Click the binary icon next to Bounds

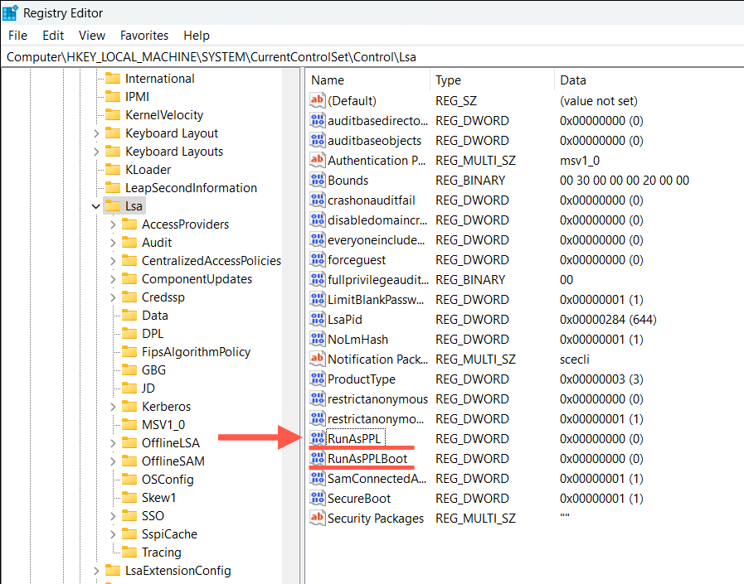[317, 180]
